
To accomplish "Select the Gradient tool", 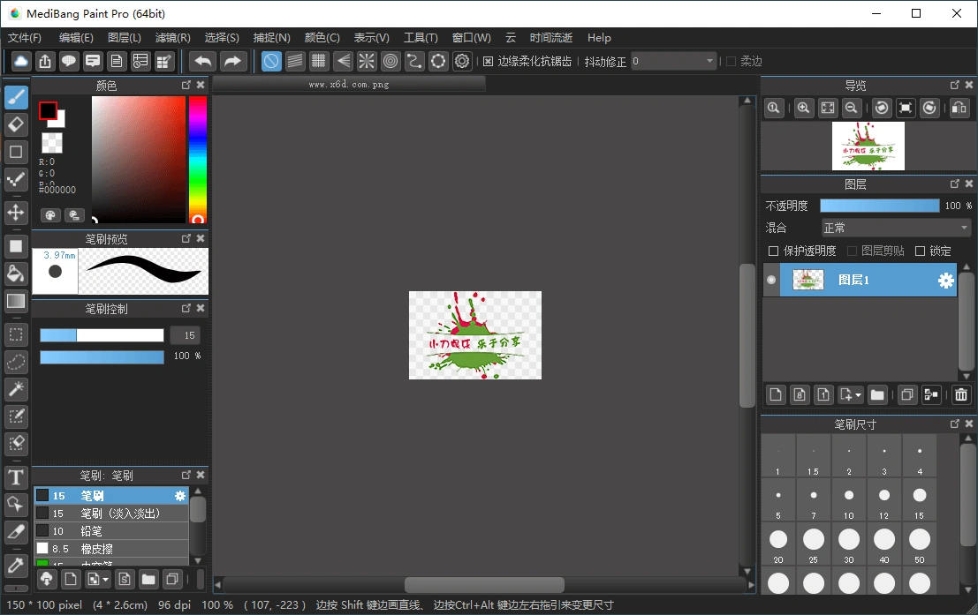I will click(15, 301).
